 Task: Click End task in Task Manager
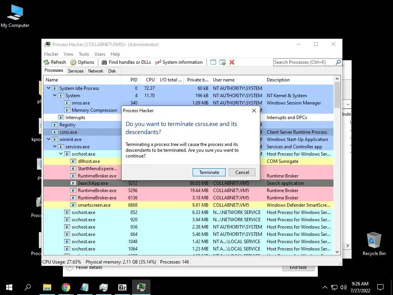pyautogui.click(x=298, y=268)
